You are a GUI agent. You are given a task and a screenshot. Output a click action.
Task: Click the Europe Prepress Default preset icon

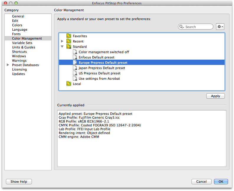pos(75,62)
